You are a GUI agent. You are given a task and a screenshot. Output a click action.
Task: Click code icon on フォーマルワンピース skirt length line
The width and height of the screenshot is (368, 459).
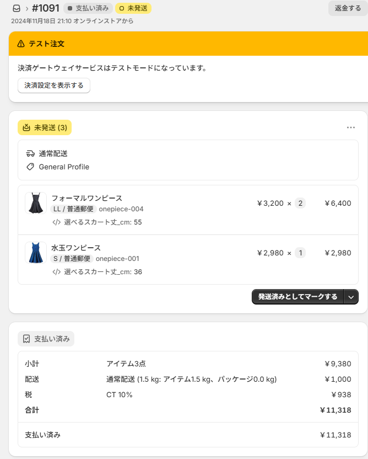56,222
